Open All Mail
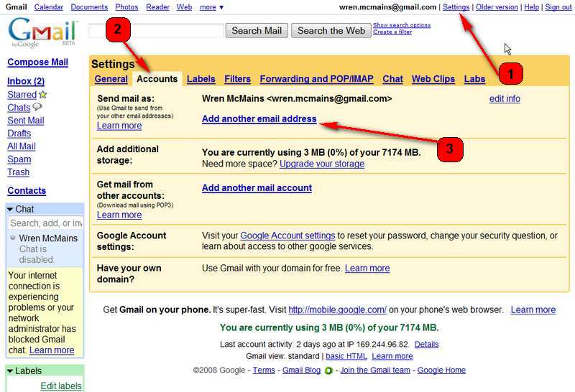 pyautogui.click(x=22, y=146)
